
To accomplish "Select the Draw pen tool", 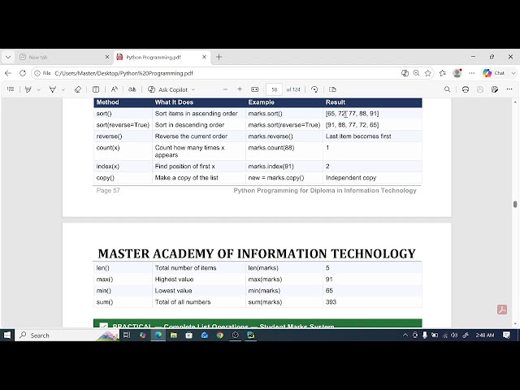I will [52, 89].
